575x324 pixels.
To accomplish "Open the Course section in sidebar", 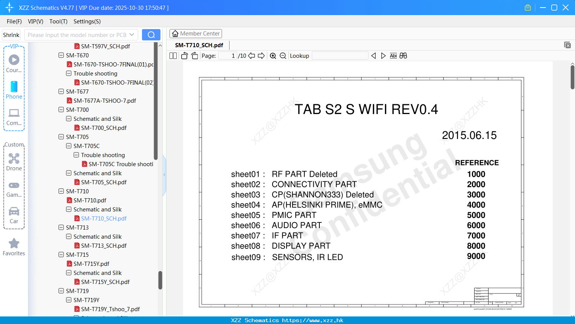I will click(x=14, y=63).
